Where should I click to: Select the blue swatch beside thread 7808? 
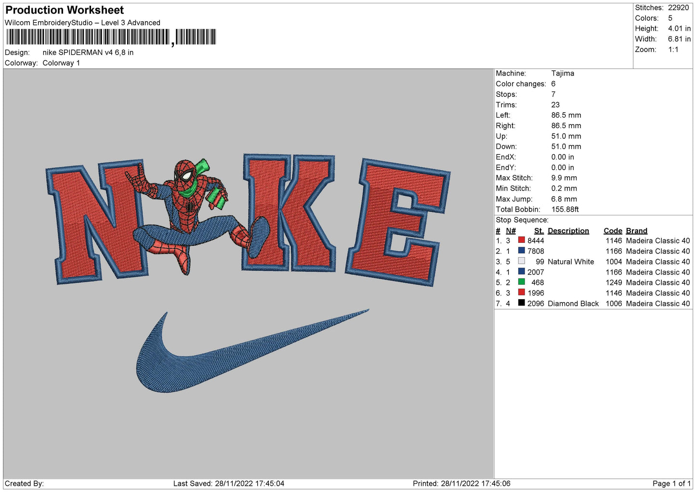tap(521, 251)
